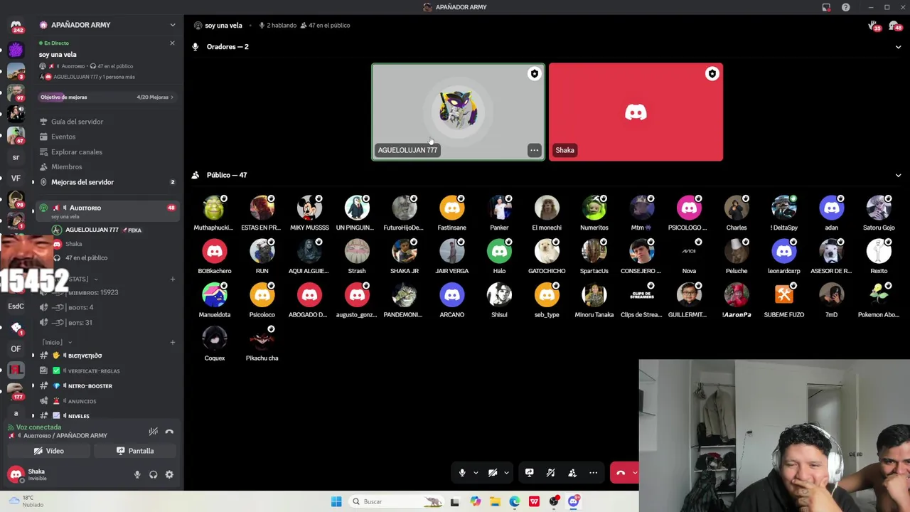910x512 pixels.
Task: Open the sr server icon
Action: click(16, 157)
